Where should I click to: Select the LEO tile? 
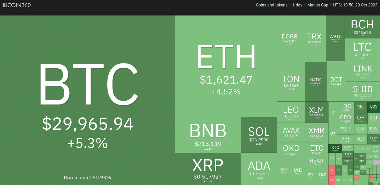(291, 112)
